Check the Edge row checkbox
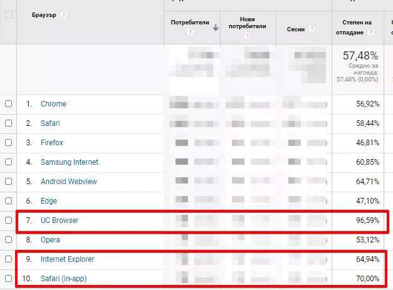 [9, 200]
